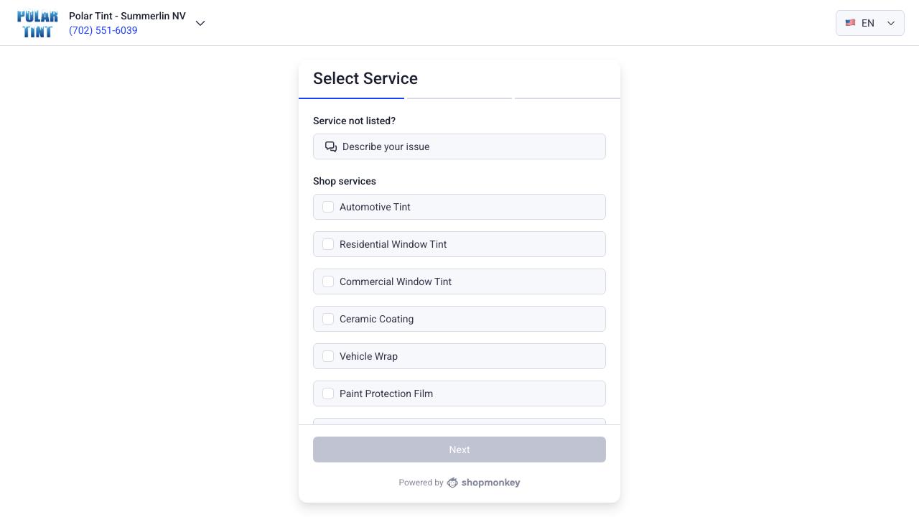This screenshot has height=517, width=919.
Task: Check the Automotive Tint checkbox
Action: tap(328, 207)
